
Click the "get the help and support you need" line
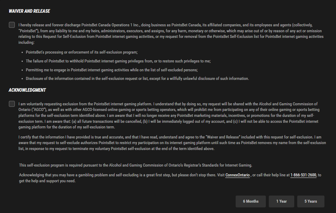(47, 181)
